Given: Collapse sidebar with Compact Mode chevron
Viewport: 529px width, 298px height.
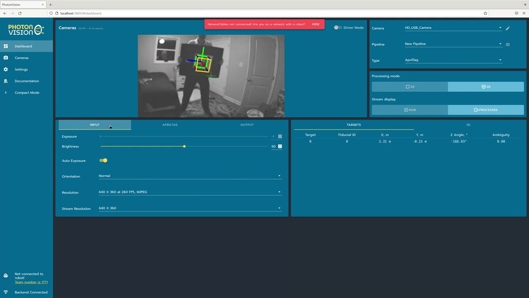Looking at the screenshot, I should 6,92.
